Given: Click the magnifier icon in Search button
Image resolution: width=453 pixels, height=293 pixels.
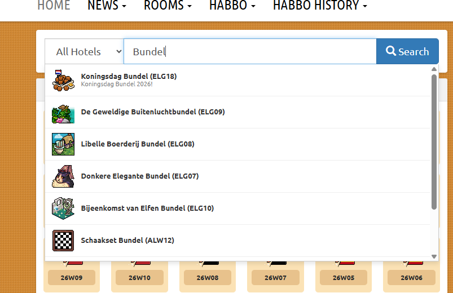Looking at the screenshot, I should (391, 51).
